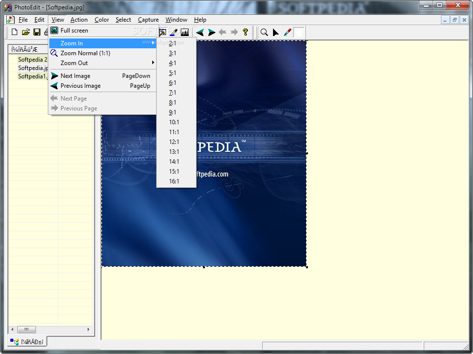The height and width of the screenshot is (354, 473).
Task: Pick 8:1 zoom level
Action: [176, 103]
